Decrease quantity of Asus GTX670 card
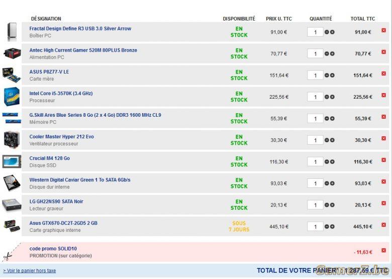The height and width of the screenshot is (279, 392). click(327, 227)
